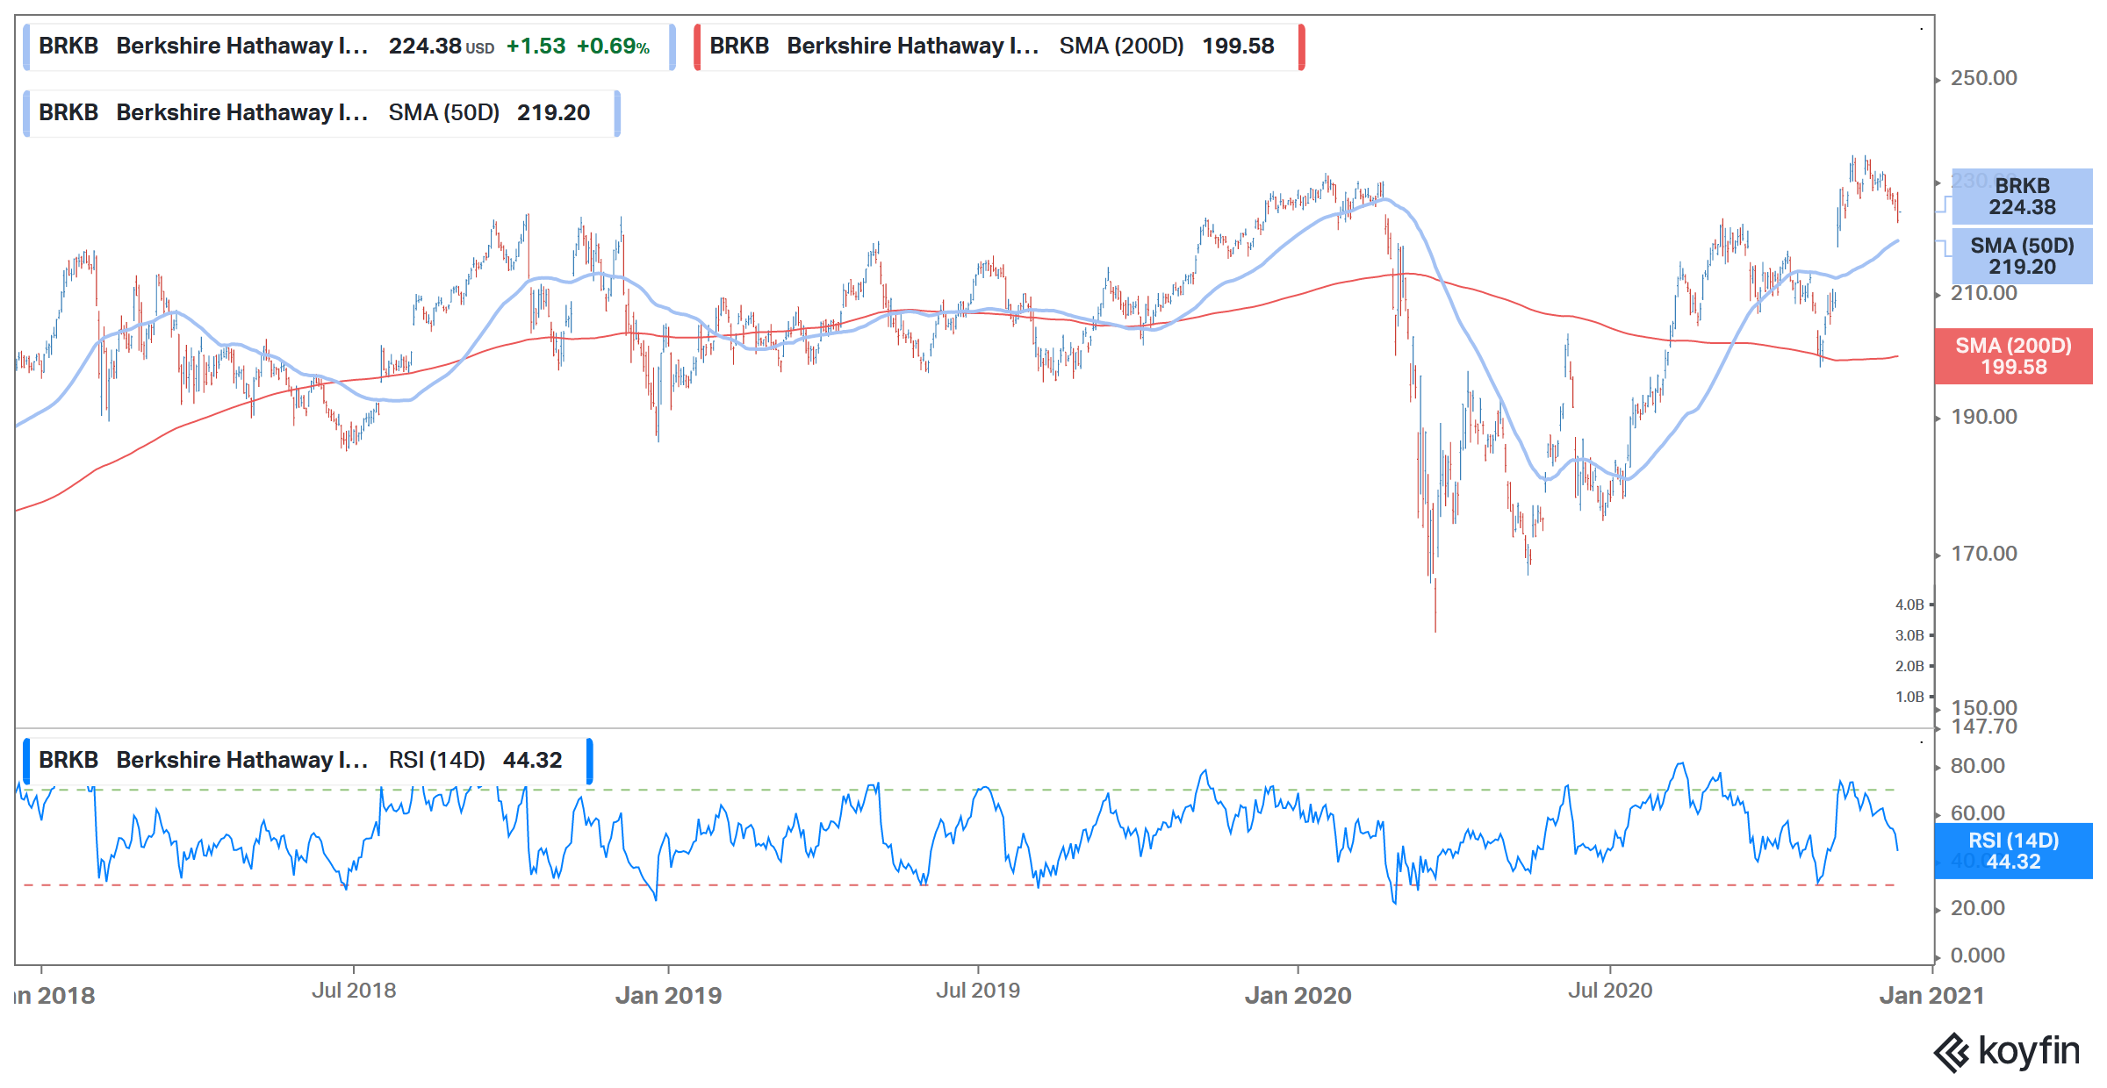Click the Jan 2019 date axis label

668,996
